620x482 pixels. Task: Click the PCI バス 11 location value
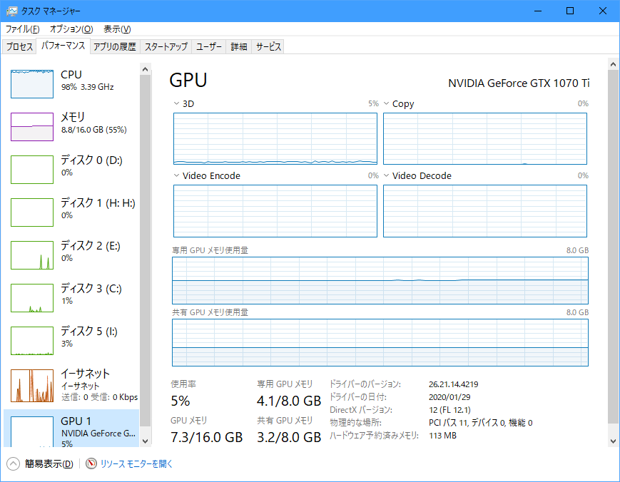click(x=480, y=423)
